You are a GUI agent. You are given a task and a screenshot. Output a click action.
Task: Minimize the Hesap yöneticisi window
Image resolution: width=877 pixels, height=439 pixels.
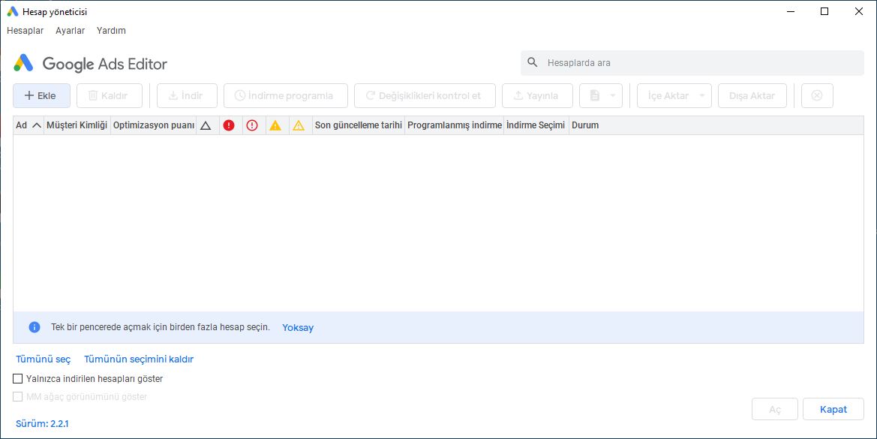pyautogui.click(x=790, y=11)
